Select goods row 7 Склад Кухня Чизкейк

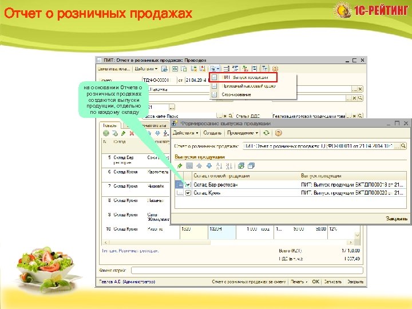pos(136,189)
